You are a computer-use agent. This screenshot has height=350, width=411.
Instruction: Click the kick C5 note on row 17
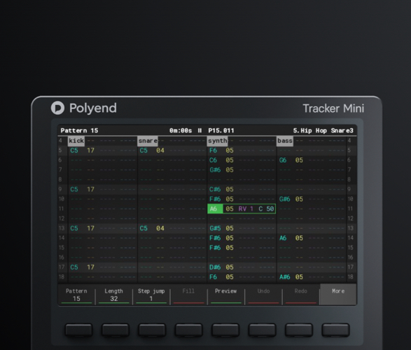tap(74, 267)
